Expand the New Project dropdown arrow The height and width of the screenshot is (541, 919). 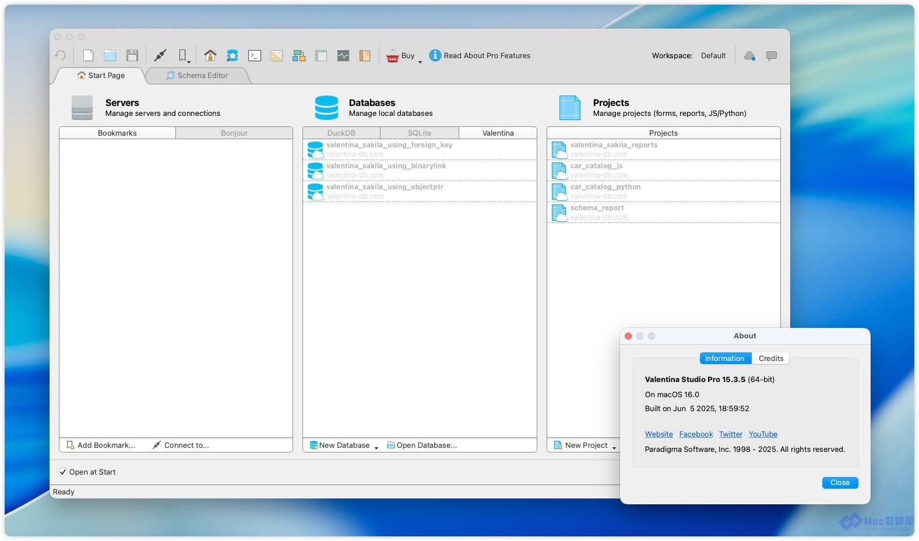pyautogui.click(x=614, y=448)
